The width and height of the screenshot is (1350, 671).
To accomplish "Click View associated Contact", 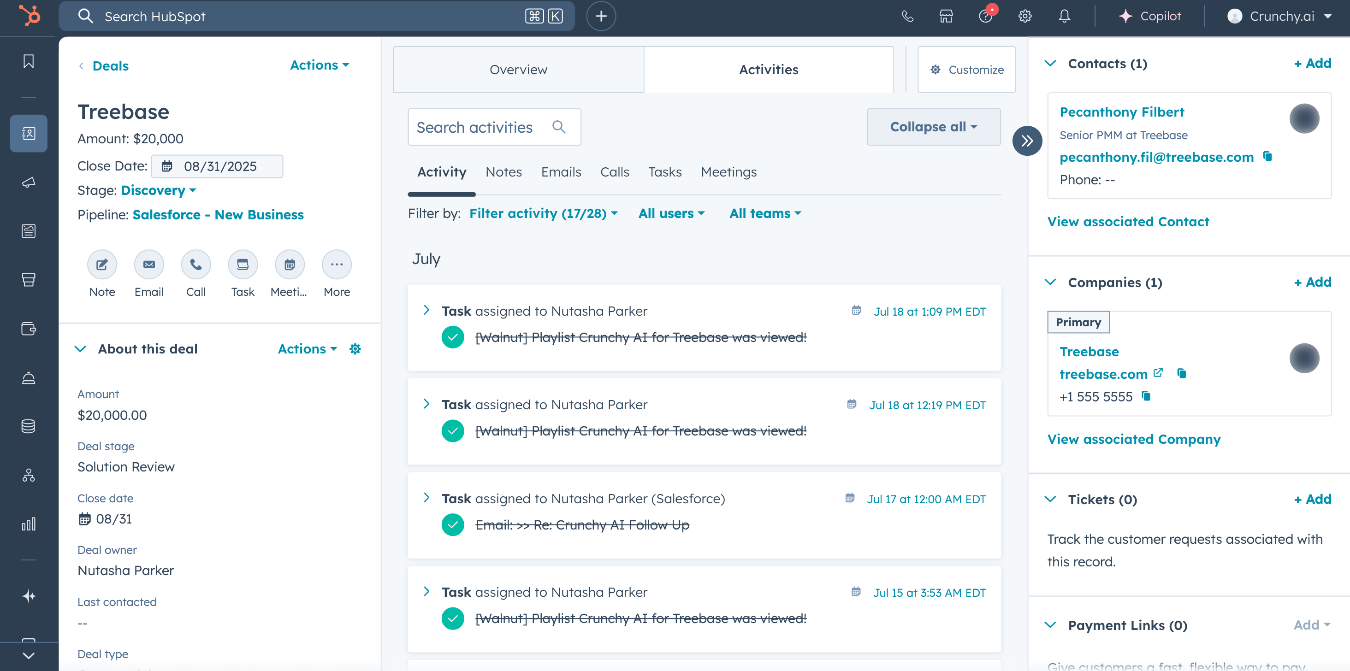I will tap(1128, 222).
